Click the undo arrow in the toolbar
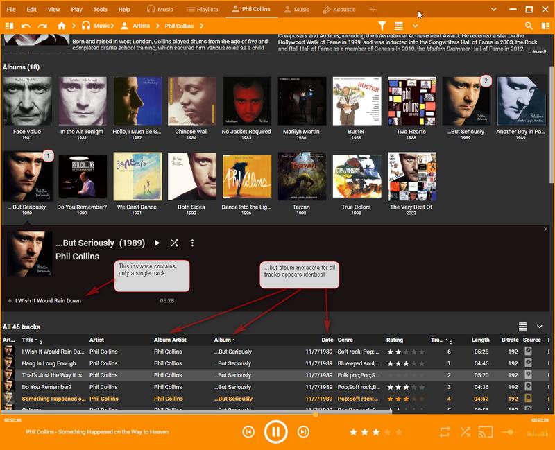The height and width of the screenshot is (450, 555). (x=26, y=26)
